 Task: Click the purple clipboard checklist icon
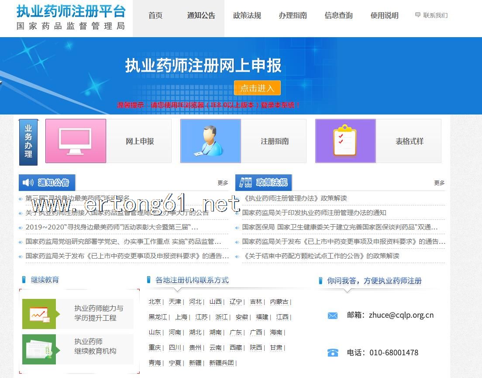pyautogui.click(x=345, y=141)
